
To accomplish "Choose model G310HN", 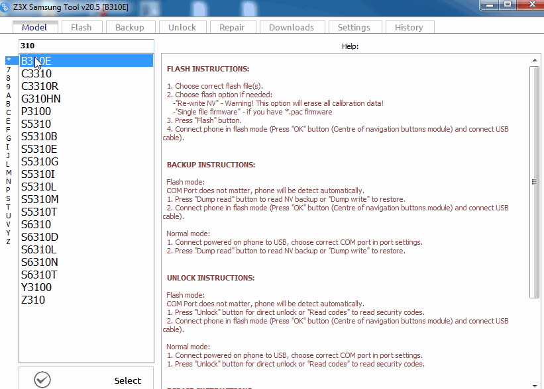I will pos(86,99).
